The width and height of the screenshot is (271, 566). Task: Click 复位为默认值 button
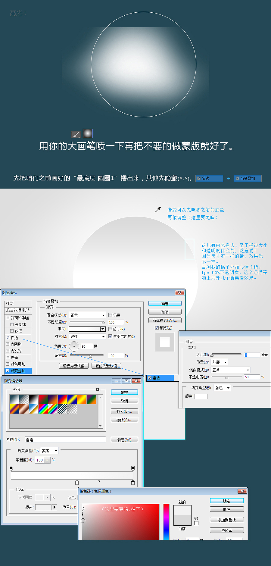coord(106,366)
